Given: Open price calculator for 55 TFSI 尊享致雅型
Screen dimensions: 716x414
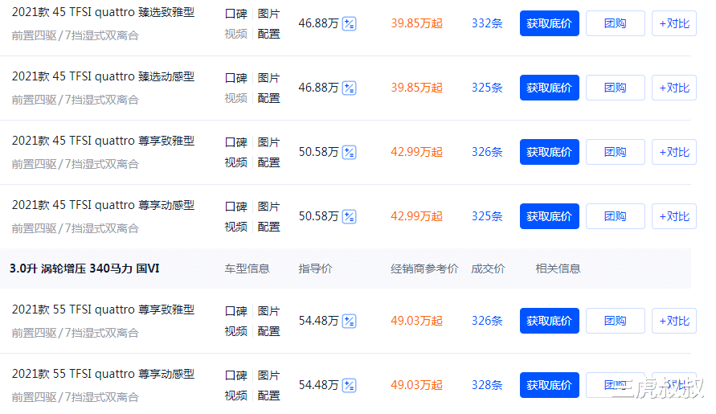Looking at the screenshot, I should [350, 322].
